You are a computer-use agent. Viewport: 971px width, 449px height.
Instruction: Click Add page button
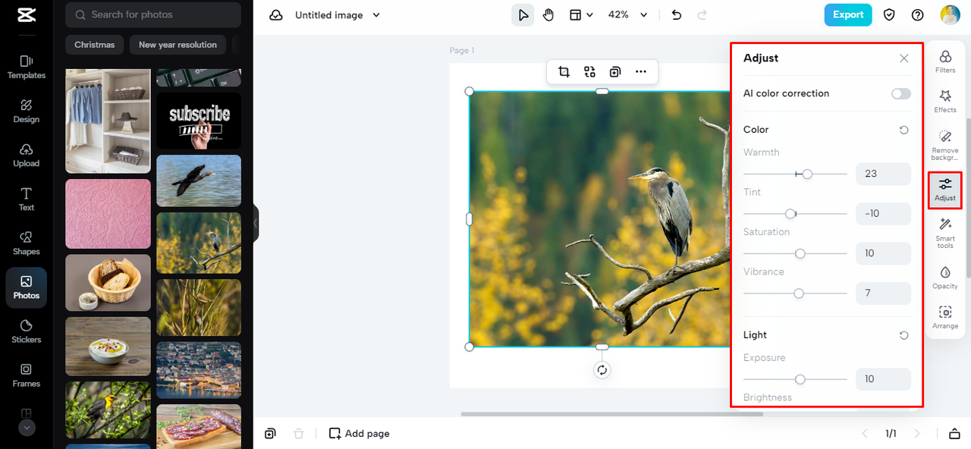(360, 433)
